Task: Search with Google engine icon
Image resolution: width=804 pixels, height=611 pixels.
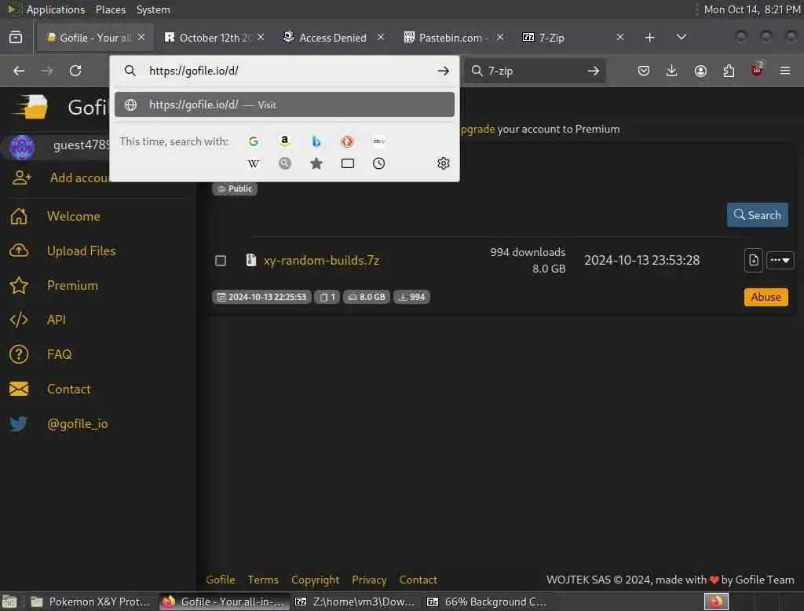Action: click(x=254, y=141)
